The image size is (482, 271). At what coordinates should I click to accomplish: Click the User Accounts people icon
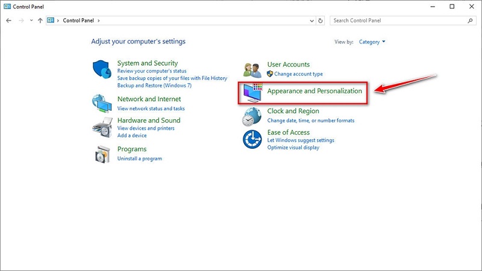click(252, 69)
